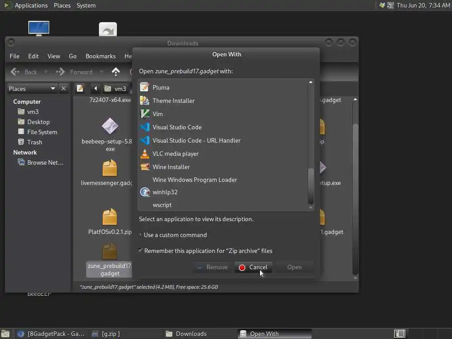Screen dimensions: 452x339
Task: Select Wine Windows Program Loader entry
Action: coord(195,180)
